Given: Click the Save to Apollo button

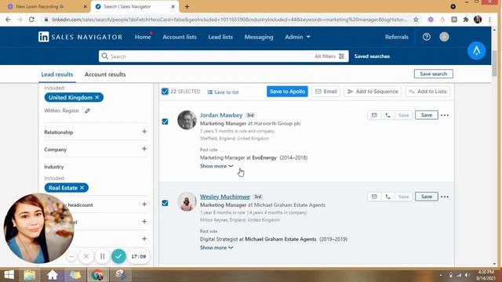Looking at the screenshot, I should [287, 92].
